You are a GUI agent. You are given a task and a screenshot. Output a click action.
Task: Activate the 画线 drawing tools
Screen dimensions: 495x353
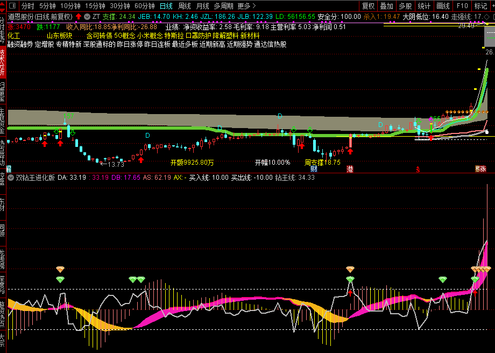point(443,6)
